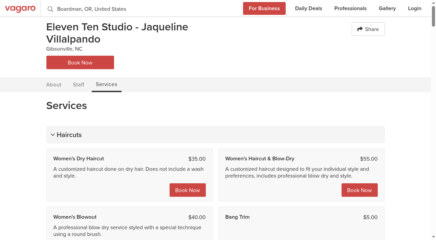Click the $55.00 price
436x240 pixels.
[369, 159]
